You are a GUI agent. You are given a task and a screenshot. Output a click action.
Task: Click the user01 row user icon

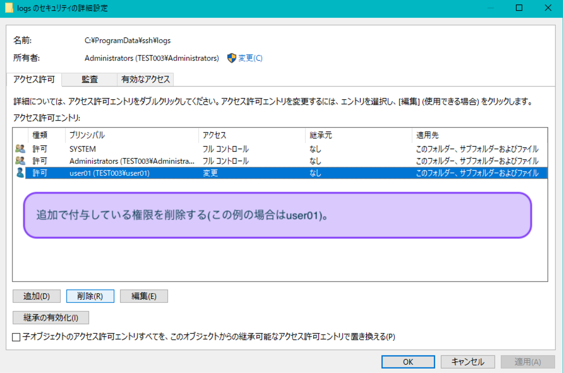coord(20,173)
